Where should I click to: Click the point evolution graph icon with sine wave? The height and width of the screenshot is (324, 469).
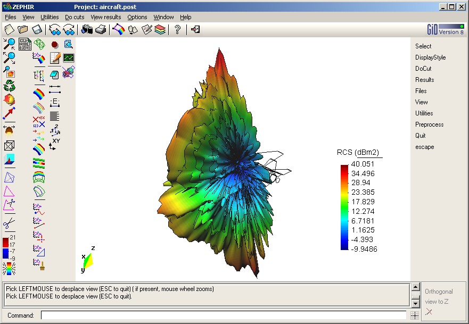pyautogui.click(x=39, y=209)
